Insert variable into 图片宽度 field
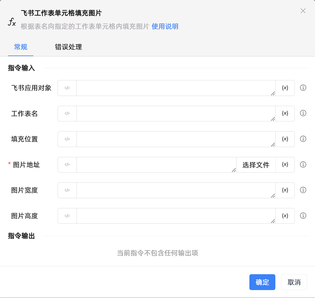Screen dimensions: 315x298 285,190
